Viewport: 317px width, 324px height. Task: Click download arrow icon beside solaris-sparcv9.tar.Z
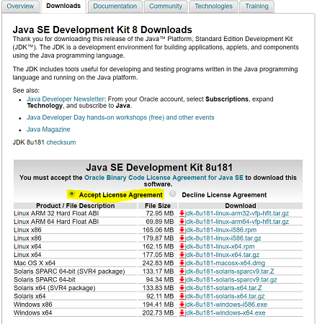click(182, 271)
